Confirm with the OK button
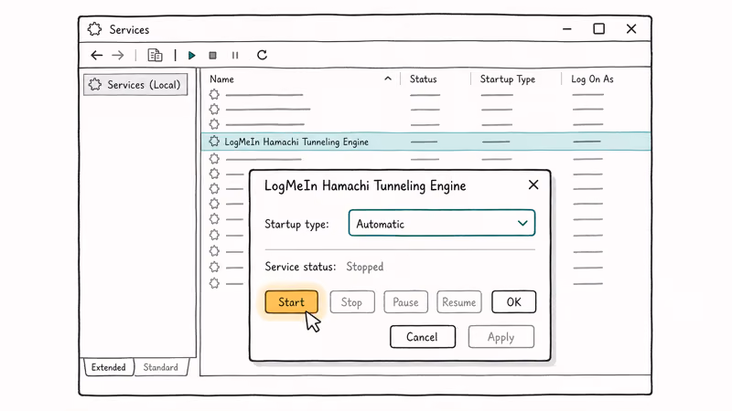The image size is (732, 411). 513,302
